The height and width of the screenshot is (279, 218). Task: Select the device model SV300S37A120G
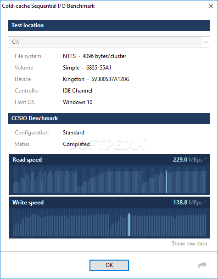tap(110, 79)
